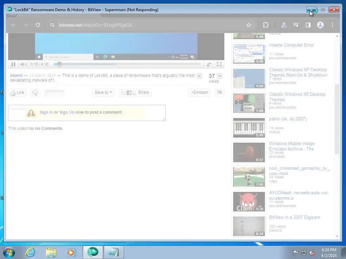The image size is (346, 259).
Task: Expand the view statistics arrow
Action: point(220,76)
